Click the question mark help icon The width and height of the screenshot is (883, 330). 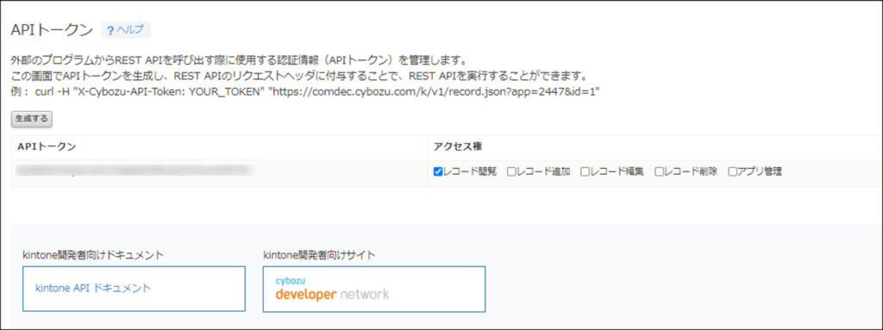click(110, 30)
